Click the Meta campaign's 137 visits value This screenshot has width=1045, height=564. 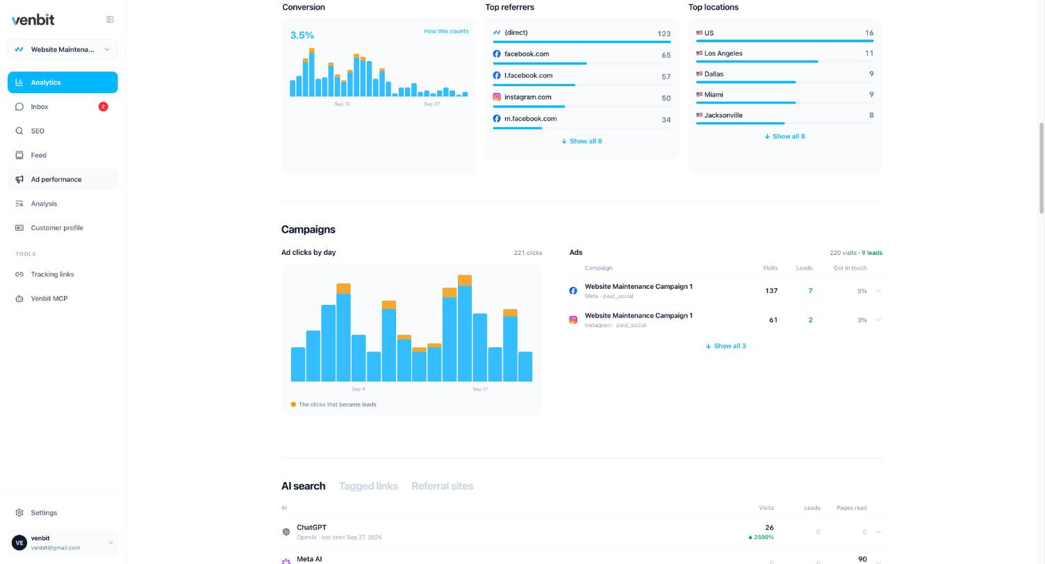pyautogui.click(x=771, y=291)
